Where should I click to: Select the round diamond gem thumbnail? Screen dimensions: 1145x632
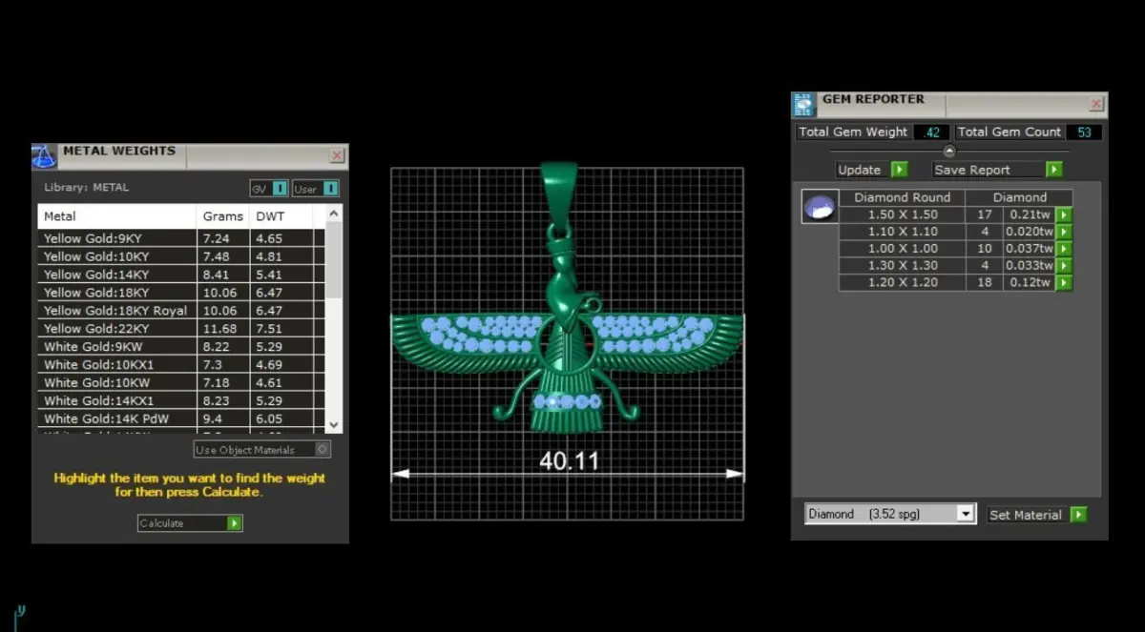point(819,206)
